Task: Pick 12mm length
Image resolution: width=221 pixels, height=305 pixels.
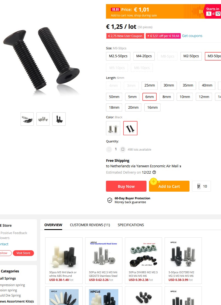Action: point(204,97)
